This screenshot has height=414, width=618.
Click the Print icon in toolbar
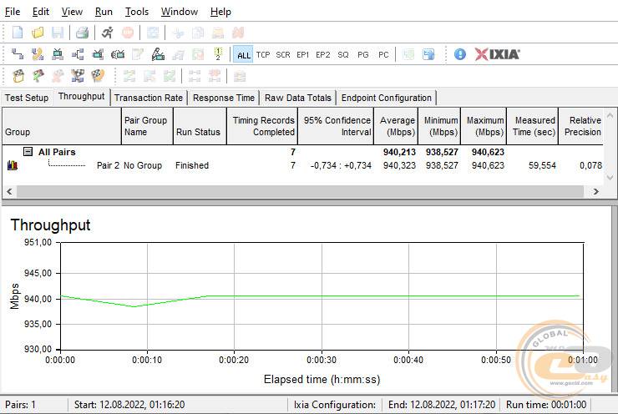click(82, 33)
